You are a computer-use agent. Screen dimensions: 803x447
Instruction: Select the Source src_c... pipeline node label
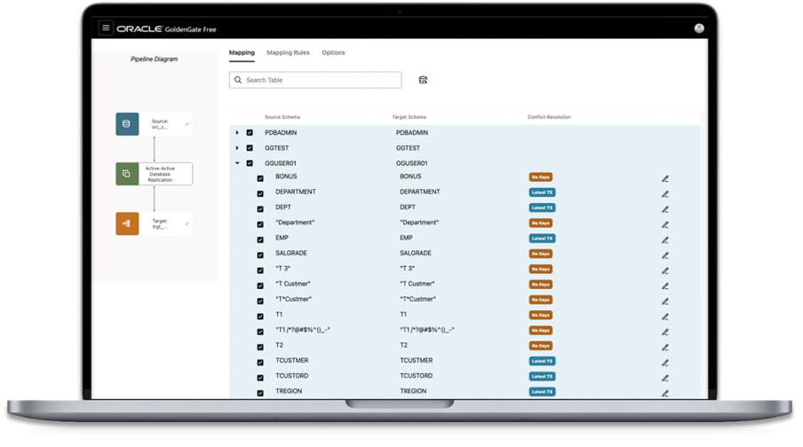point(160,124)
